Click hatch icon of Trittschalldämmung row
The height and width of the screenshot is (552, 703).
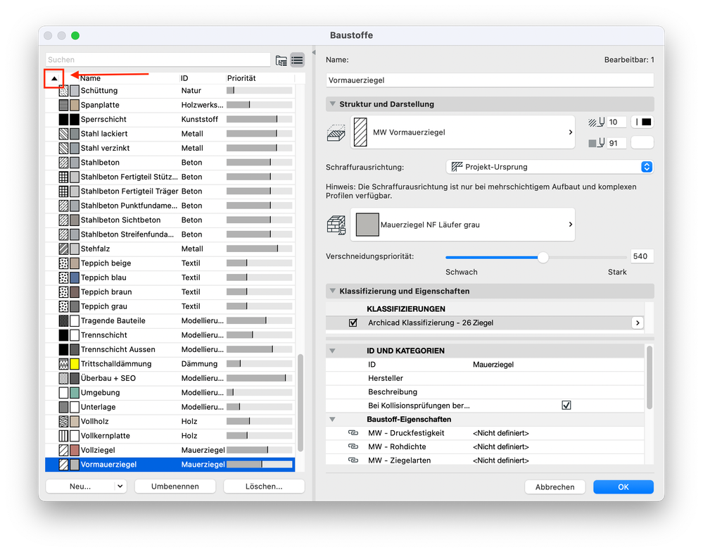[63, 364]
